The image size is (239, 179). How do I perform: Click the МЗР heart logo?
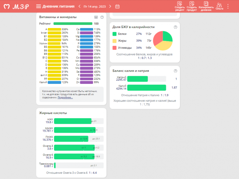[6, 6]
